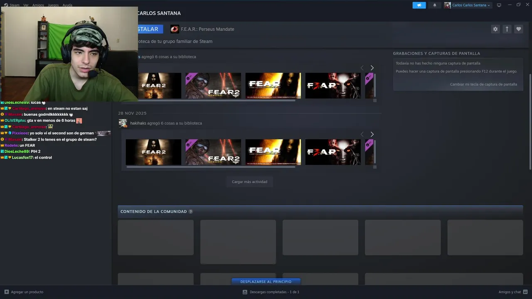Screen dimensions: 532x299
Task: Click the main page vertical scrollbar
Action: coord(530,122)
